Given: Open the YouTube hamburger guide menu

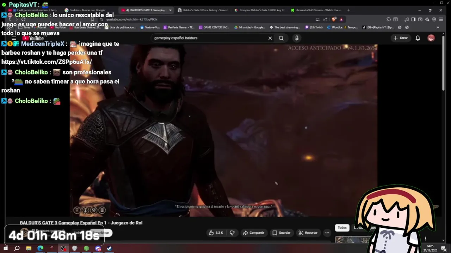Looking at the screenshot, I should click(x=14, y=38).
